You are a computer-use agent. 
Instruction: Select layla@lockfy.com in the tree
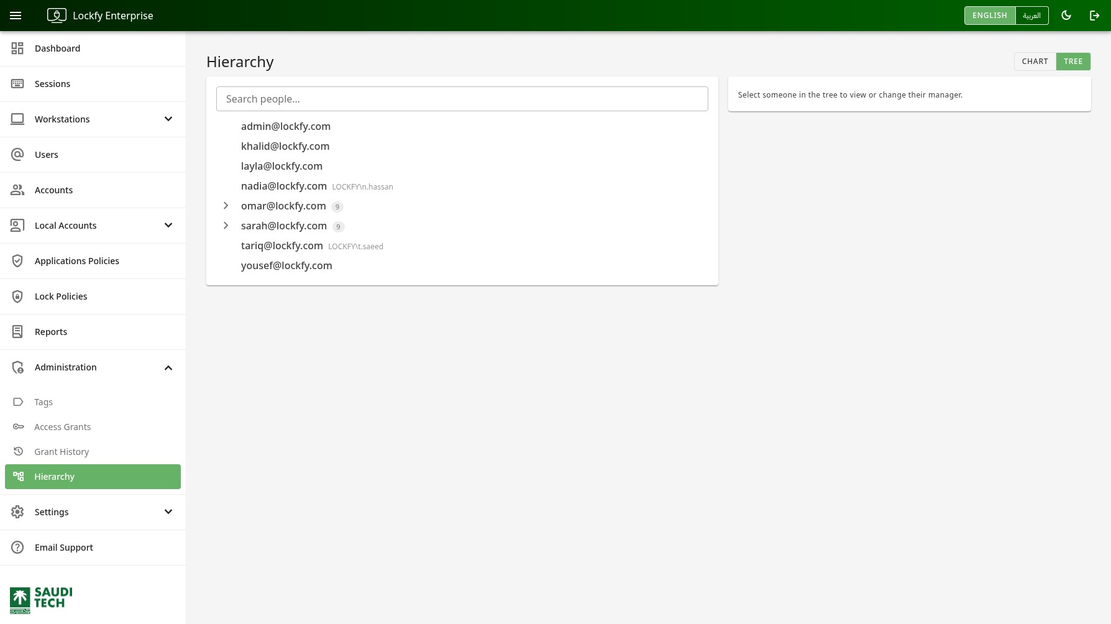pos(281,166)
